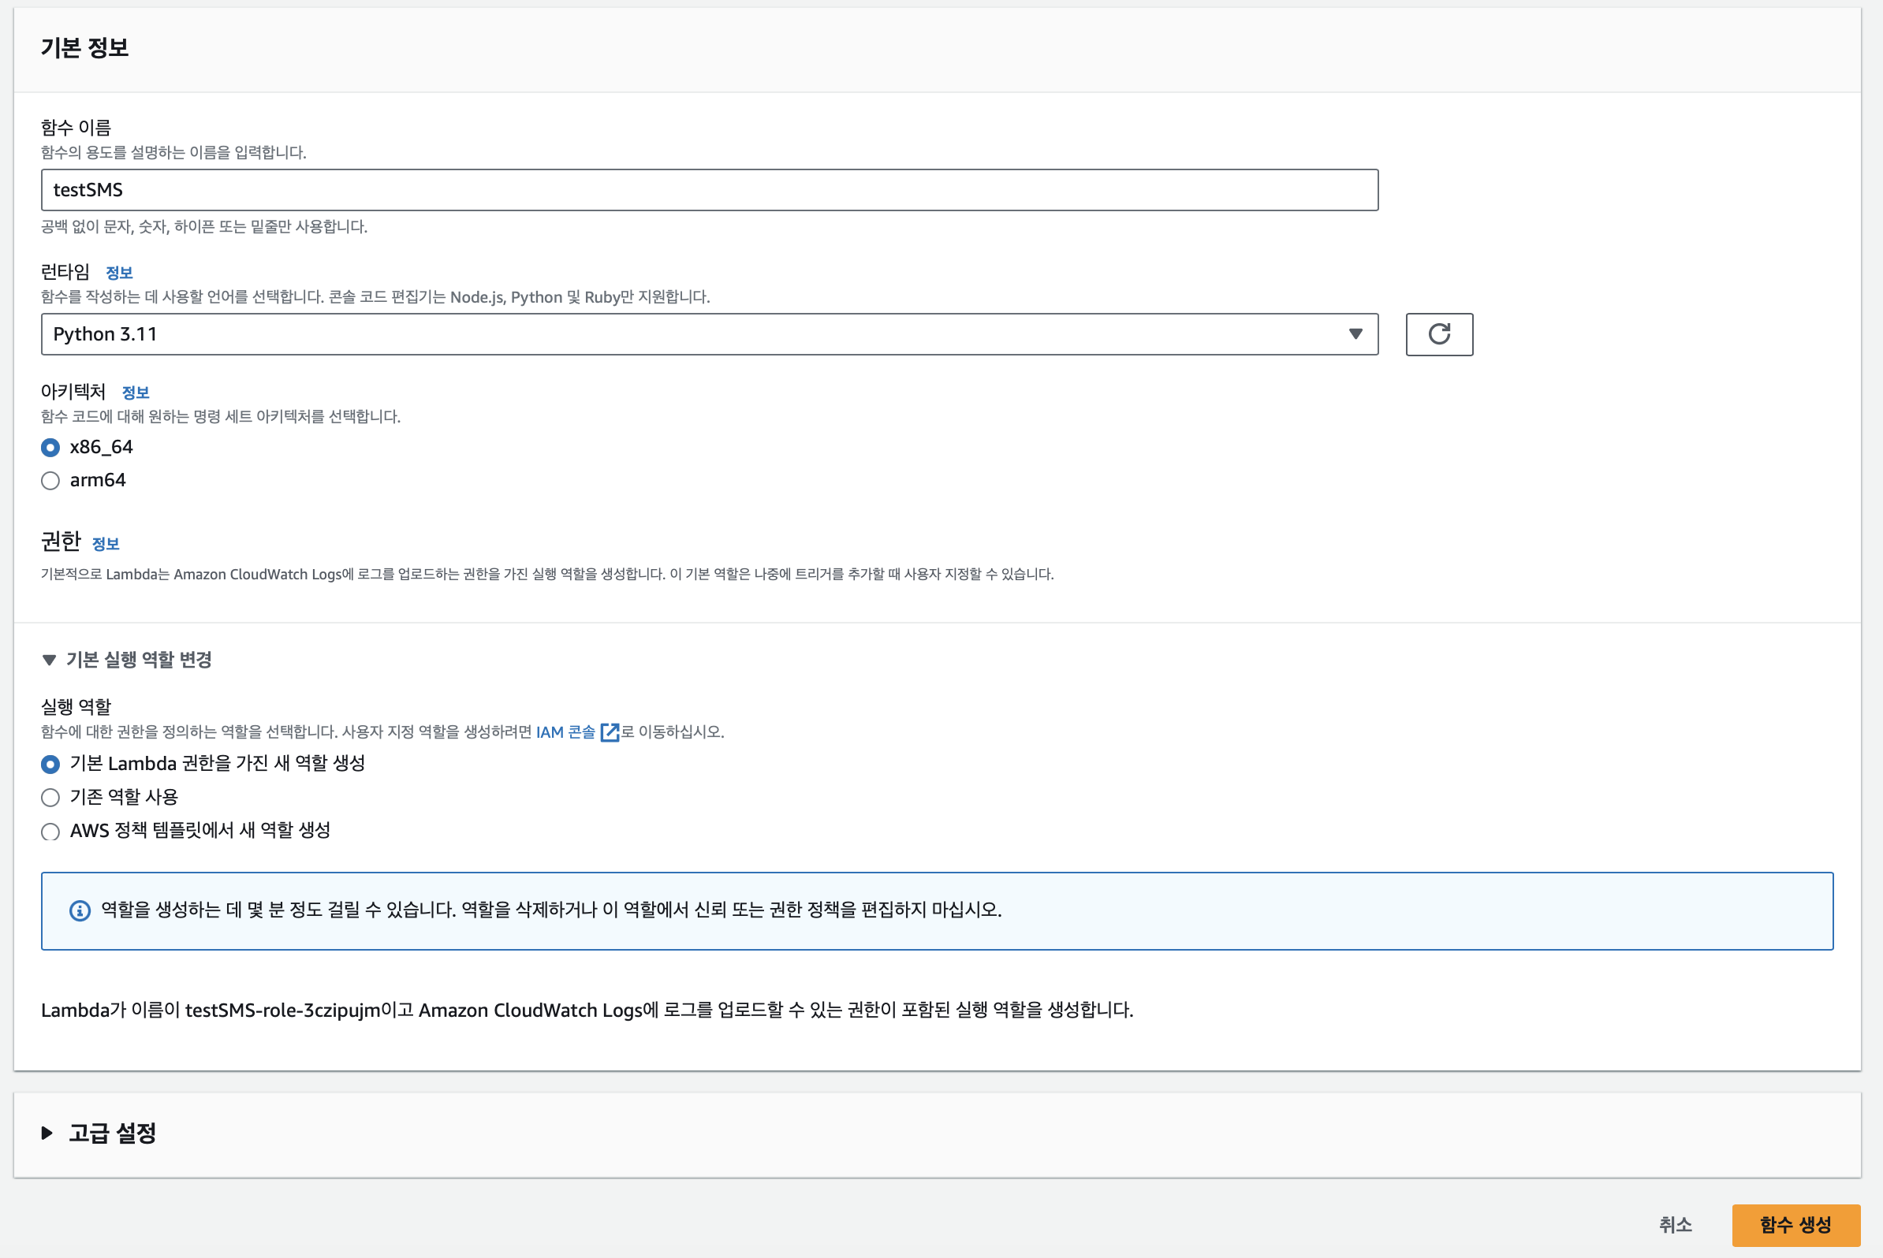The height and width of the screenshot is (1258, 1883).
Task: Click the 정보 link next to 아키텍처
Action: coord(135,393)
